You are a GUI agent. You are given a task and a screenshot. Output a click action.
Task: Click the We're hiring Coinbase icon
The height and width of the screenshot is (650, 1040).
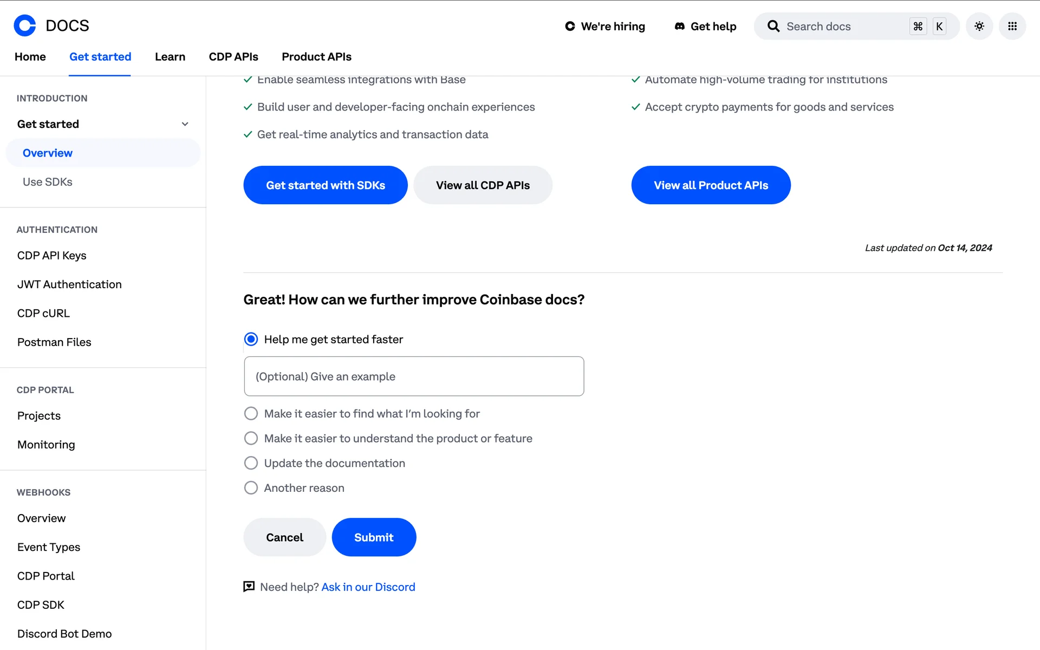coord(570,26)
